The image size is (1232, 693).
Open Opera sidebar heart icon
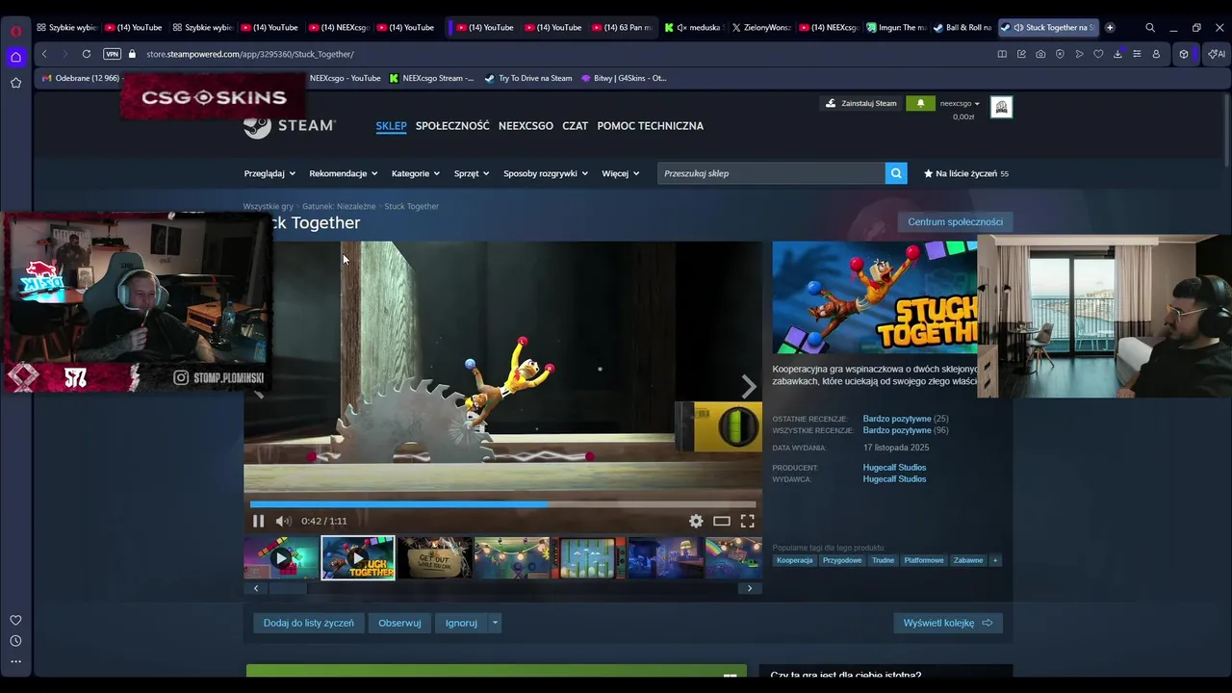click(x=15, y=620)
